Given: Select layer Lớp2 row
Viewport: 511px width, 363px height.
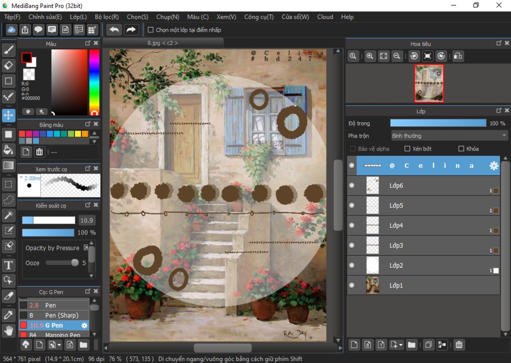Looking at the screenshot, I should [x=423, y=265].
